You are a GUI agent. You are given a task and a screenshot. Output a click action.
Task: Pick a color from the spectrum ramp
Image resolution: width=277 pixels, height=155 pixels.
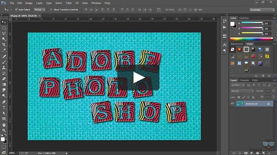click(251, 39)
